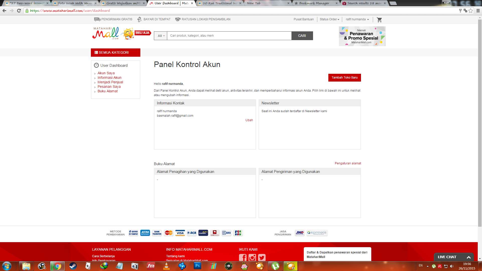Click the Bayar di Tempat payment logo
The image size is (482, 271).
133,233
